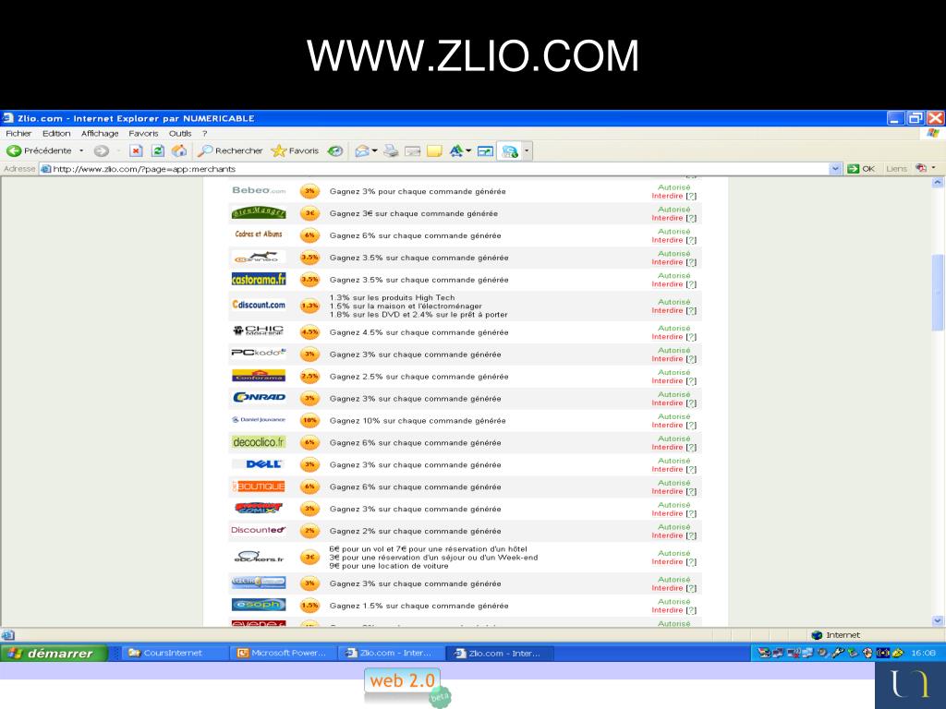Click text 'Gagnez 10% sur chaque commande générée'
The image size is (946, 709).
pyautogui.click(x=418, y=421)
